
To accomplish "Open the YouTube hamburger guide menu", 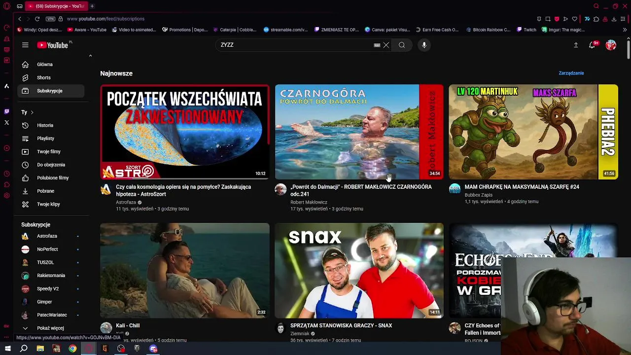I will point(25,45).
